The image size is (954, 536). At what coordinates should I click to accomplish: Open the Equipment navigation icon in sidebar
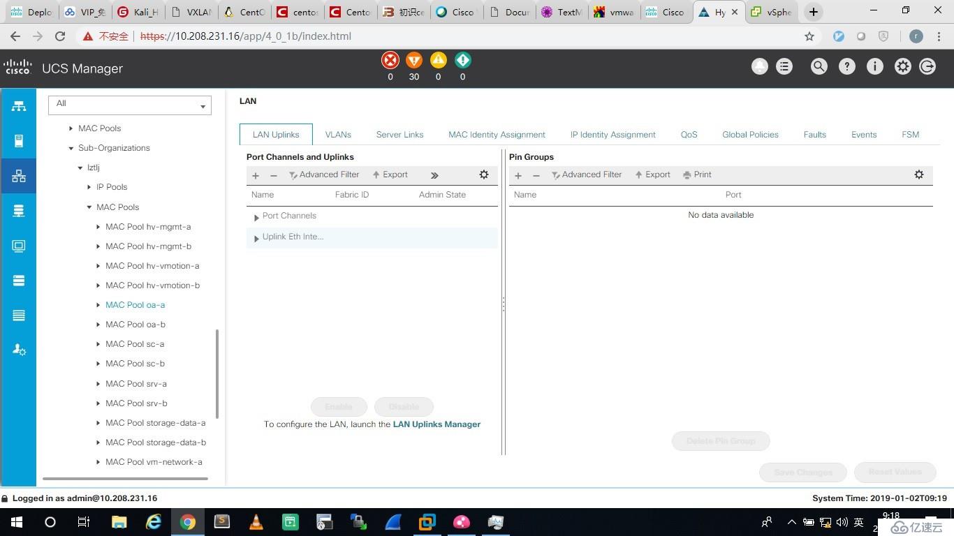coord(18,106)
